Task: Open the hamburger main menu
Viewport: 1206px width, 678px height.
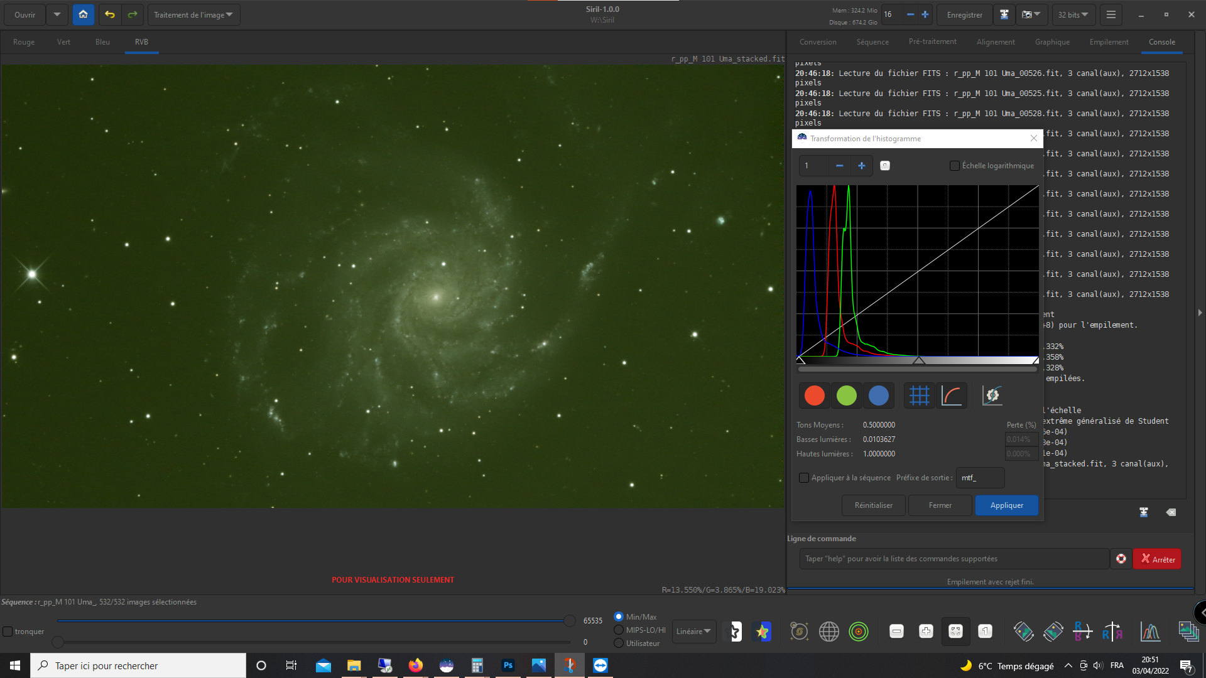Action: pos(1111,14)
